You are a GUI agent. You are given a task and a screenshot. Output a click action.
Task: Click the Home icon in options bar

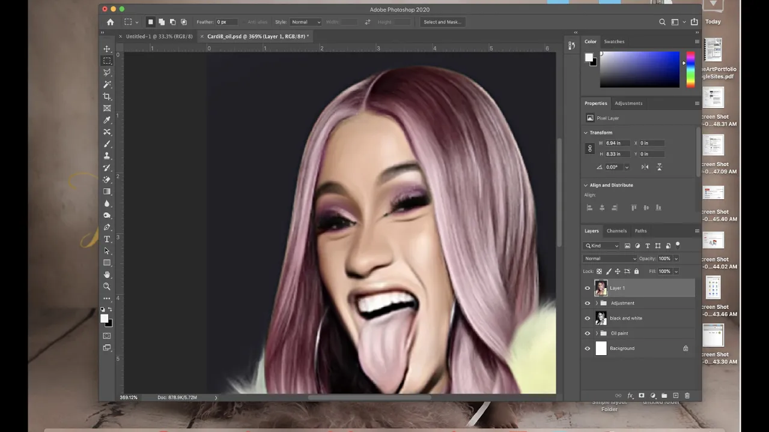110,22
